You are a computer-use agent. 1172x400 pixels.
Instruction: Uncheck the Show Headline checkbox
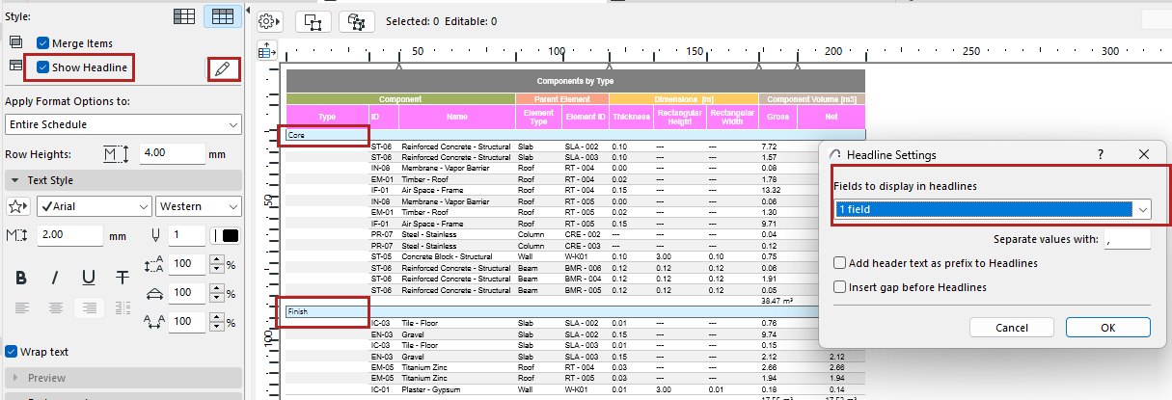43,67
